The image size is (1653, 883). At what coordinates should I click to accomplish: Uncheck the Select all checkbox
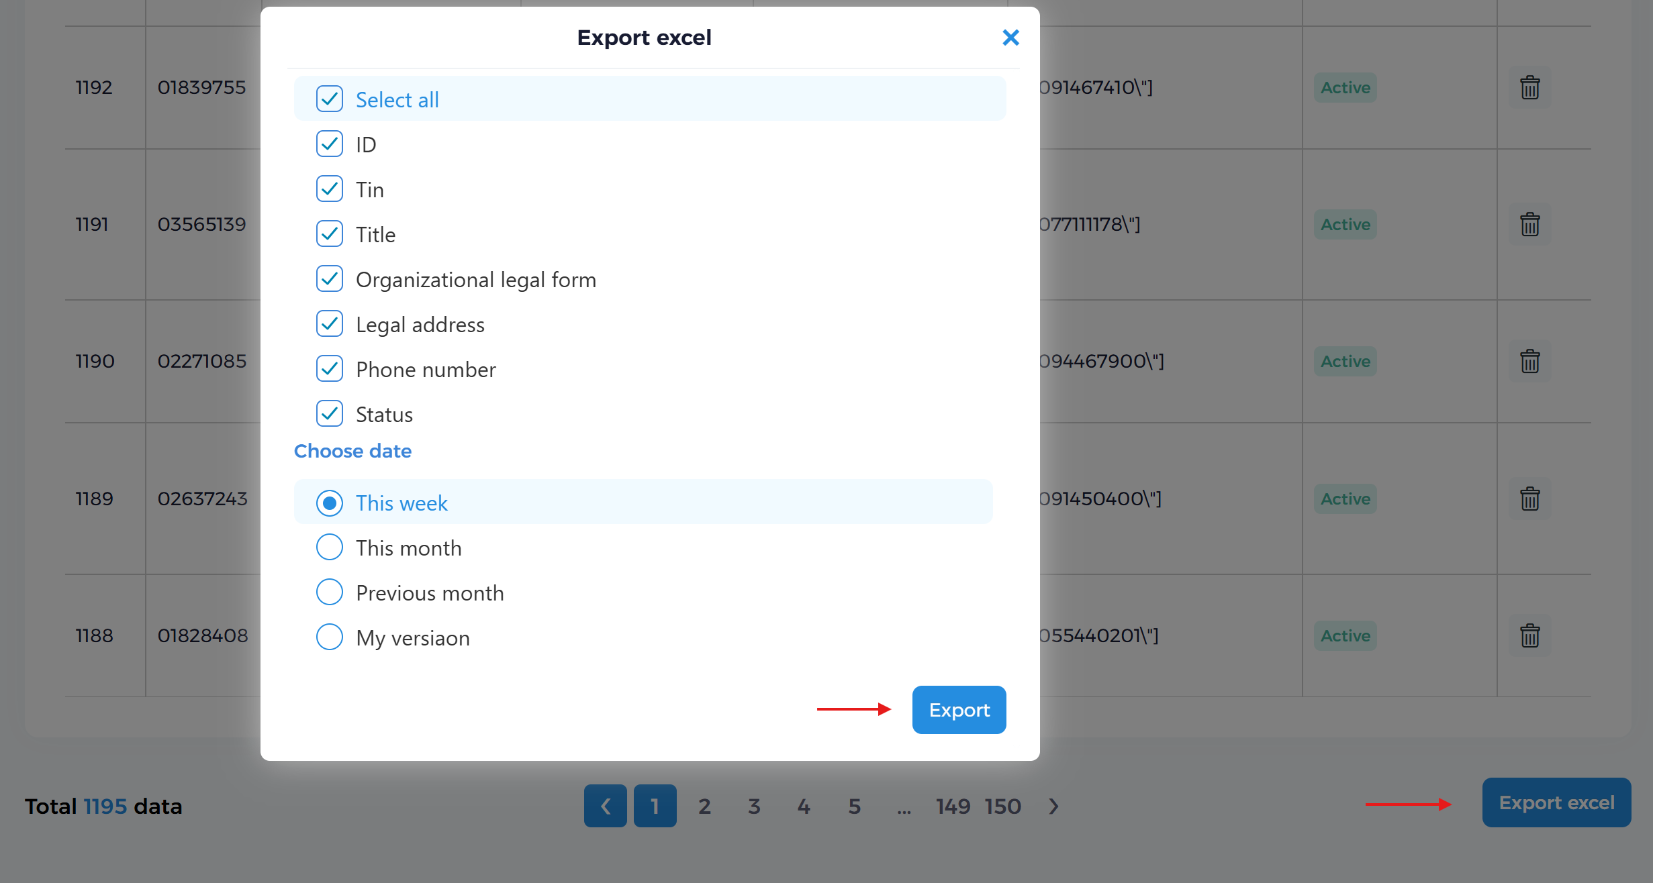click(x=330, y=99)
